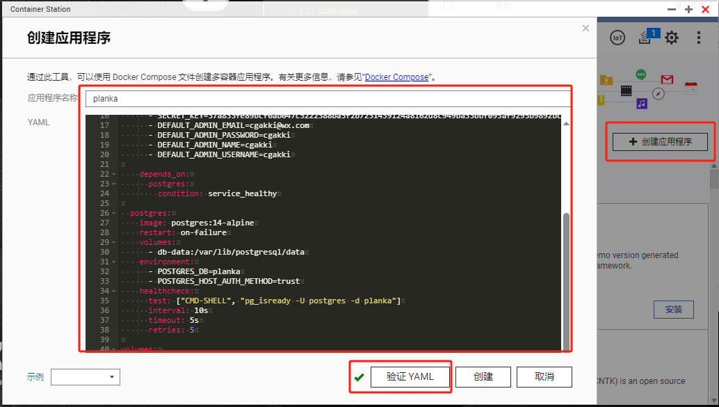Click the red mail icon in the banner
Screen dimensions: 719x407
pyautogui.click(x=667, y=79)
